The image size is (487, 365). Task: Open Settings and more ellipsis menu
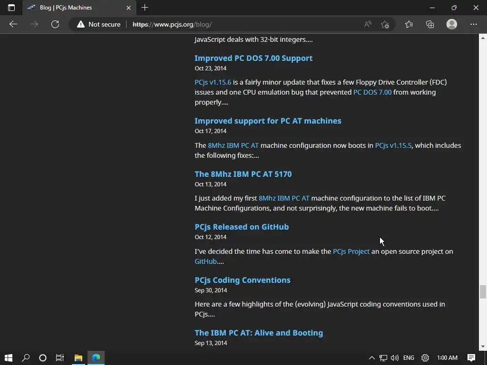473,24
